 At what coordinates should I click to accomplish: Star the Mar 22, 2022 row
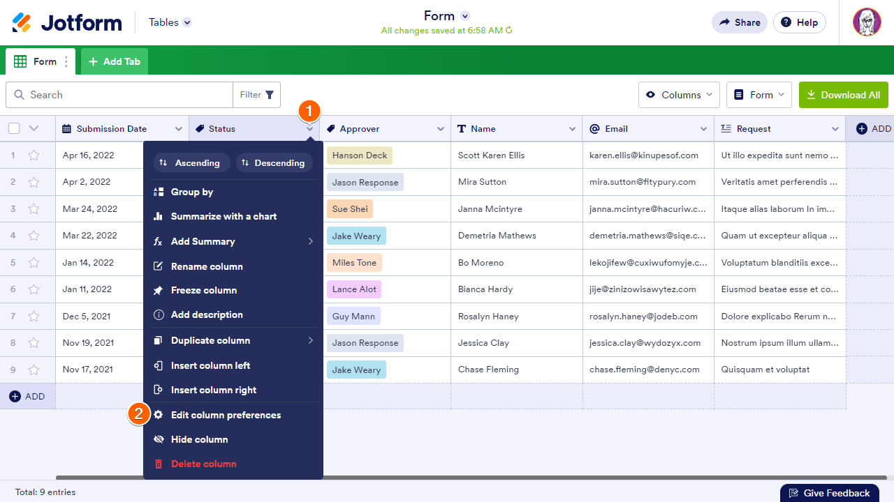pyautogui.click(x=34, y=236)
